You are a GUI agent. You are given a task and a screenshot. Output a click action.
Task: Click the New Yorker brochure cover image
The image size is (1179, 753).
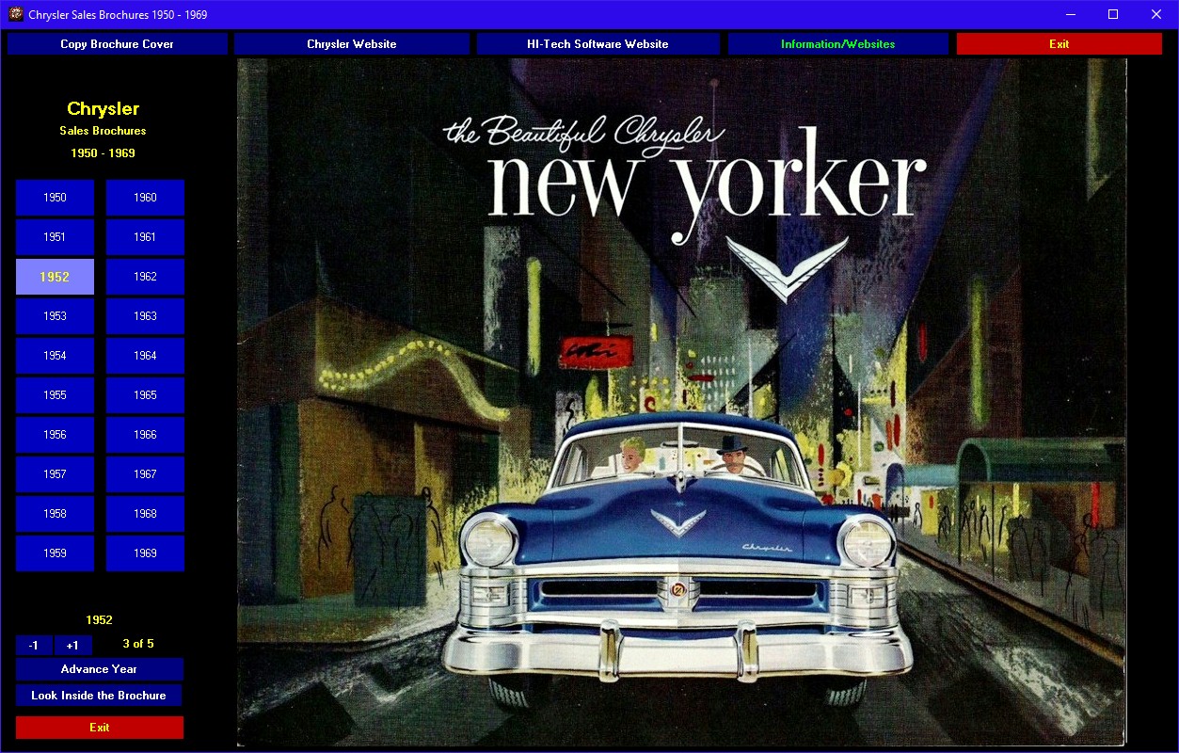pos(682,403)
